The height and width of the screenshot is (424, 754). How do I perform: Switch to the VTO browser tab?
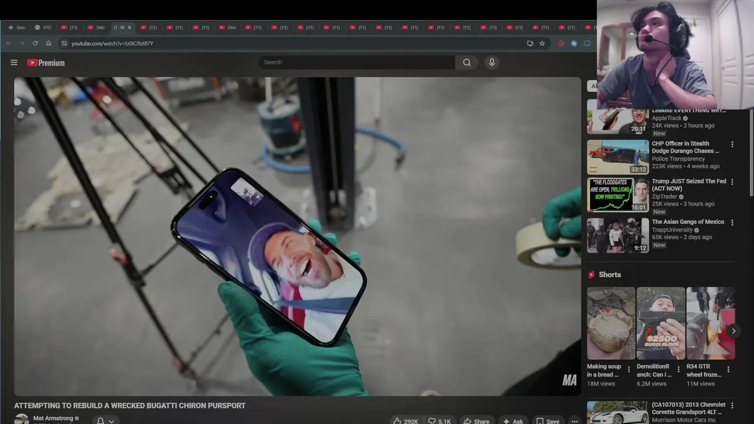(x=44, y=28)
